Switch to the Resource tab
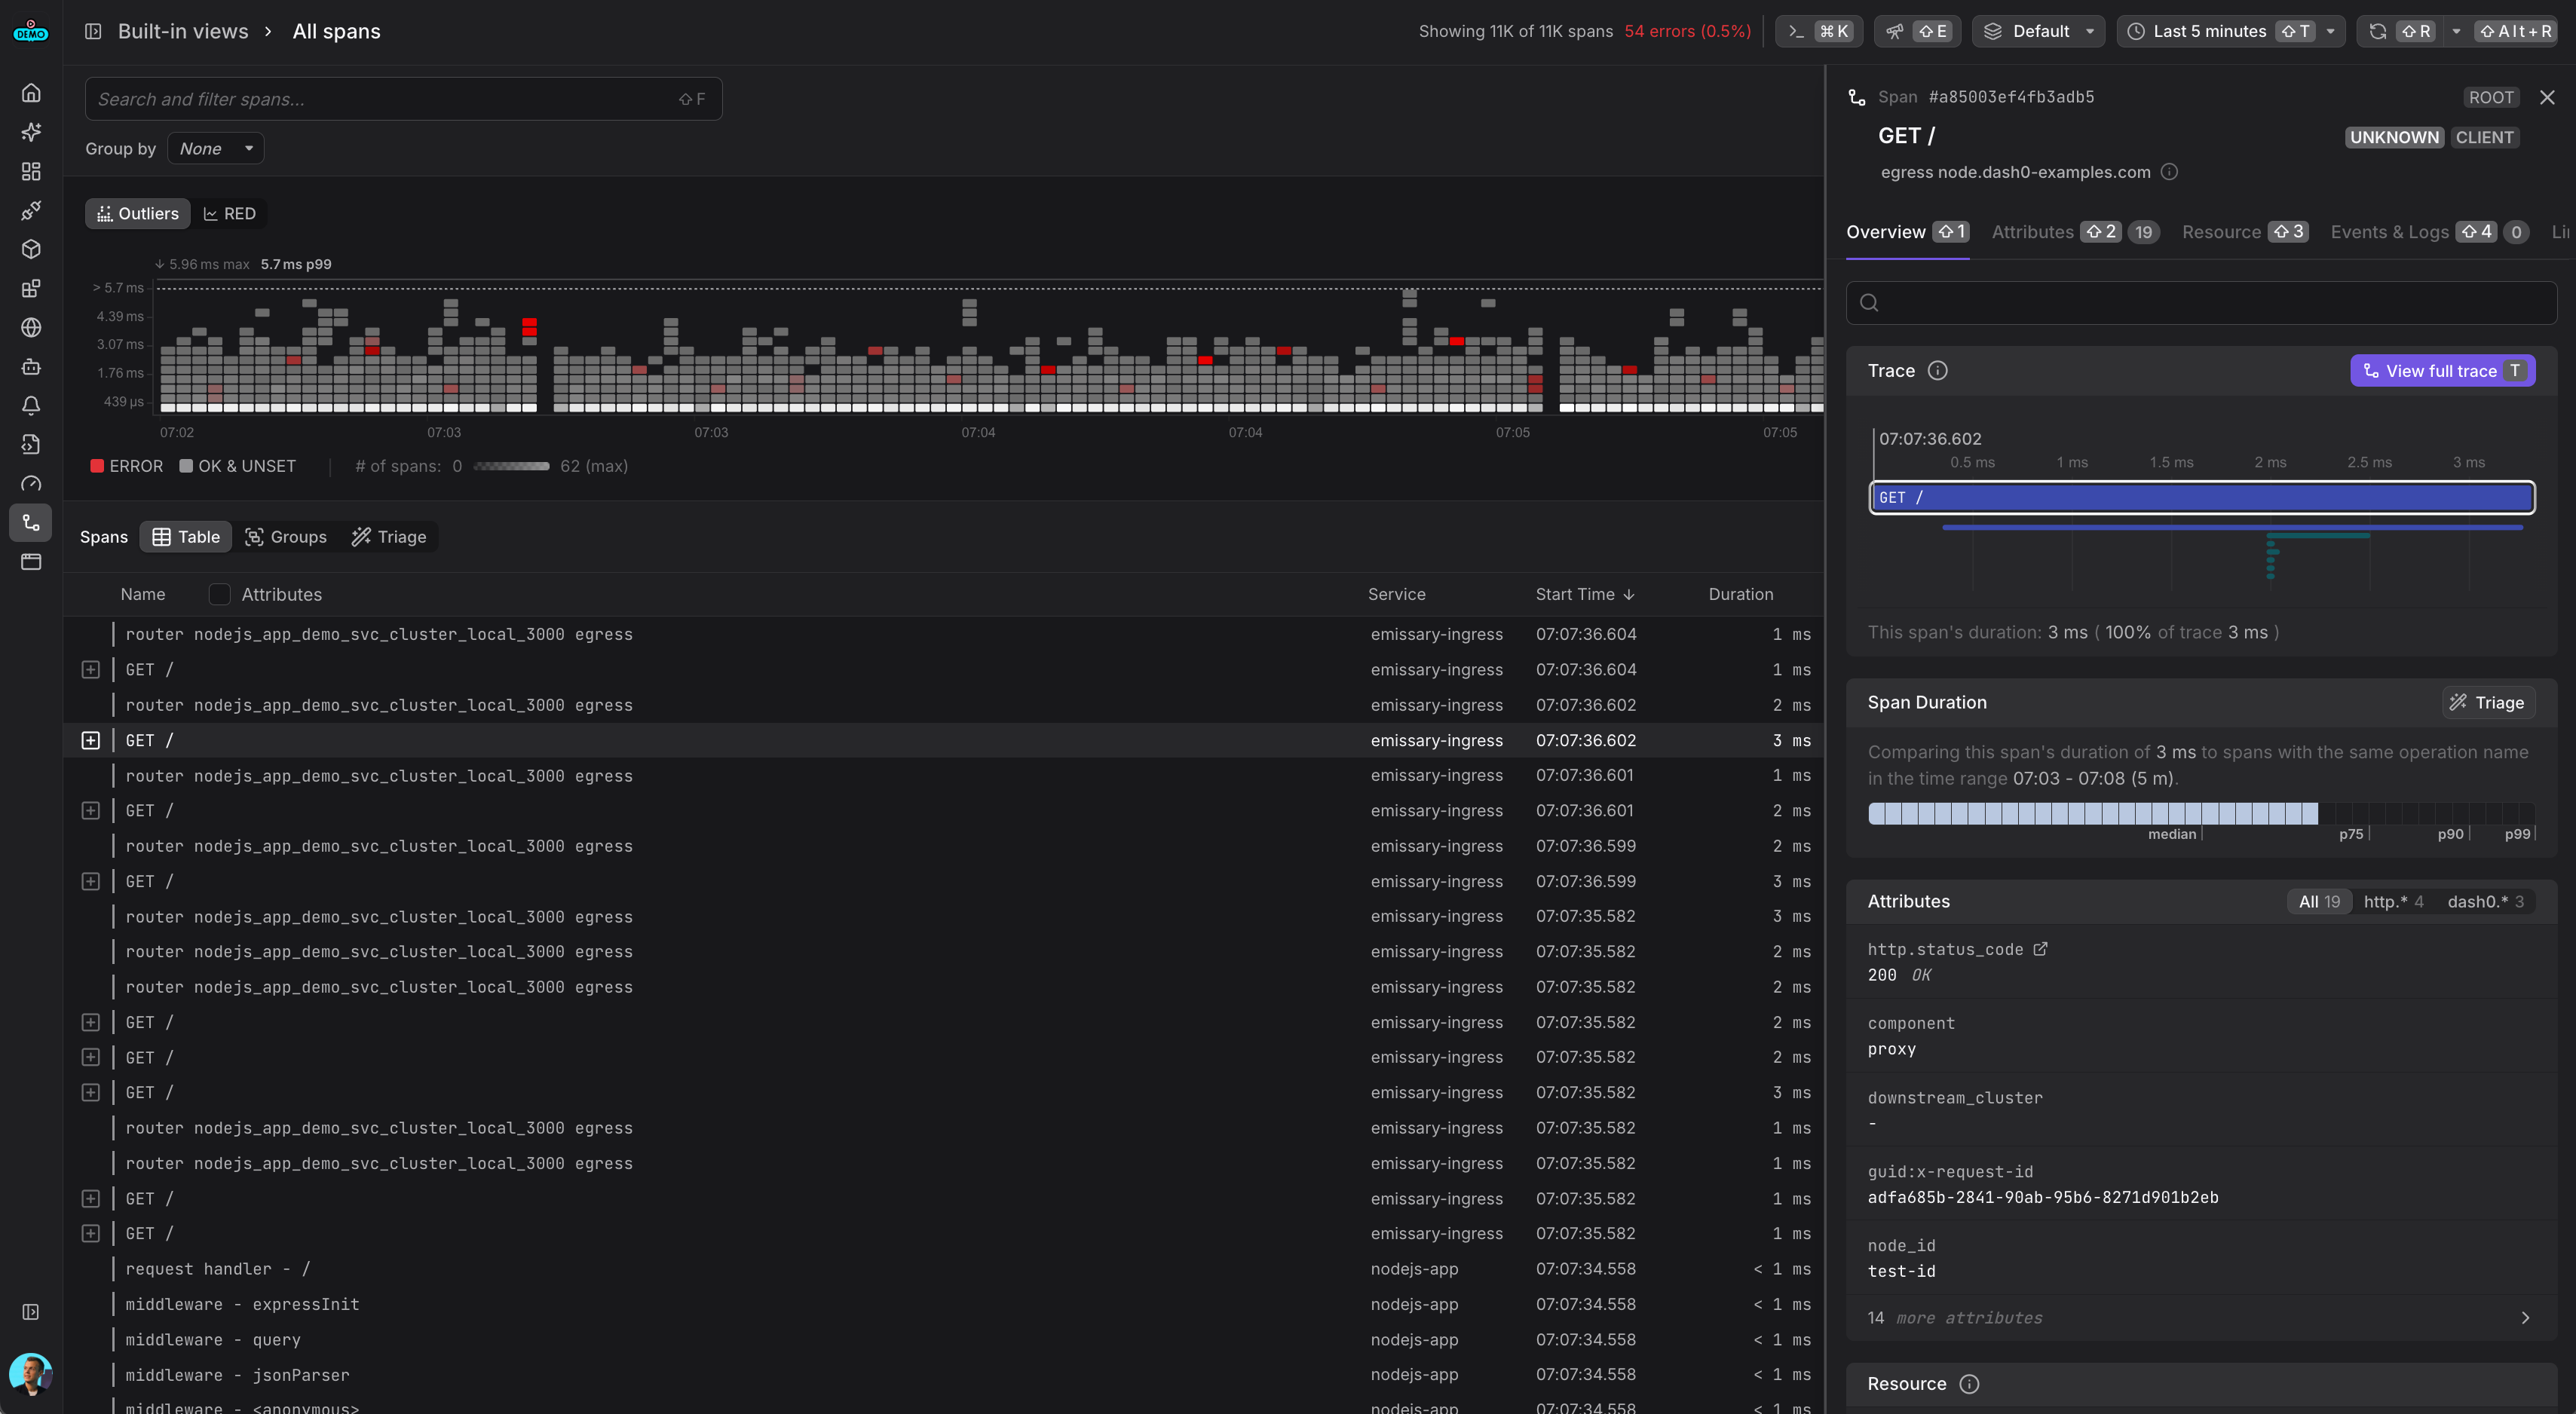Screen dimensions: 2576x1414 coord(2245,232)
